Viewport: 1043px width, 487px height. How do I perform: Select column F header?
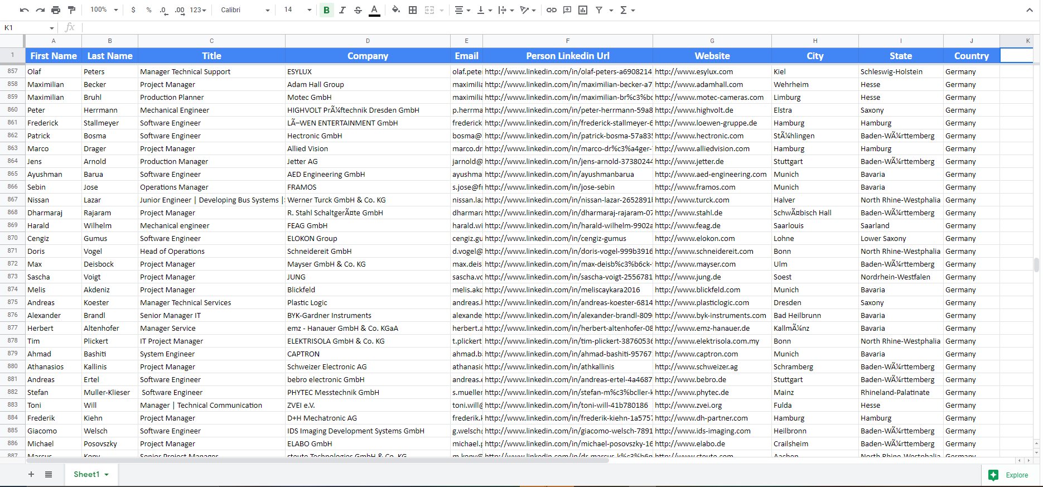click(568, 41)
